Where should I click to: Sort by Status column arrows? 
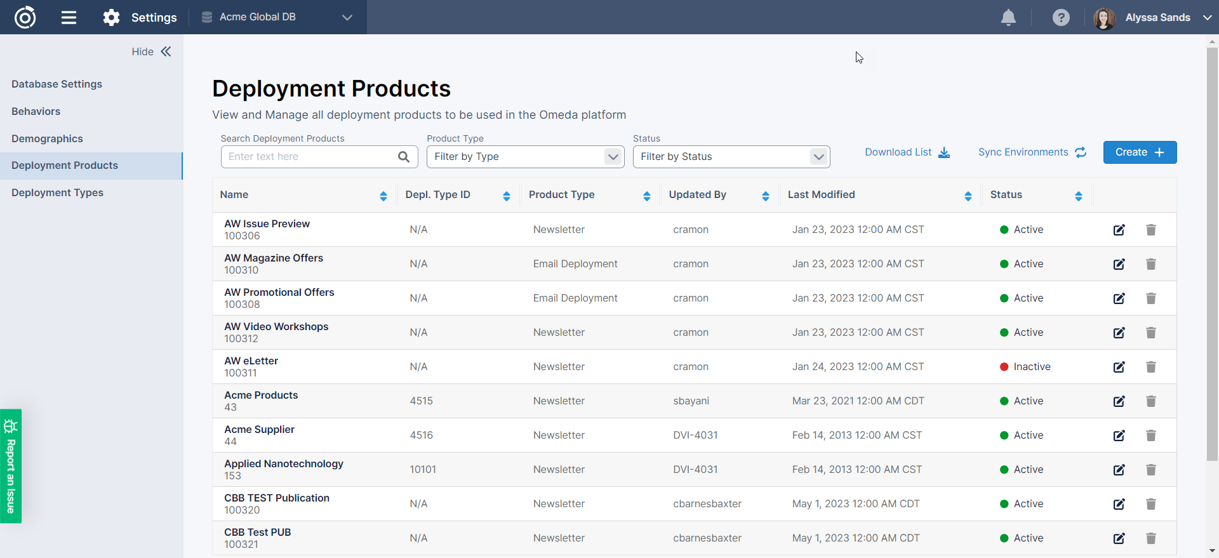(1078, 196)
